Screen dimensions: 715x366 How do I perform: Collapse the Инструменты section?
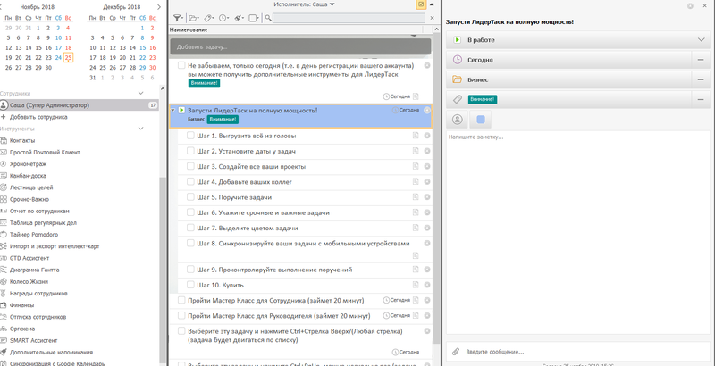[x=141, y=129]
